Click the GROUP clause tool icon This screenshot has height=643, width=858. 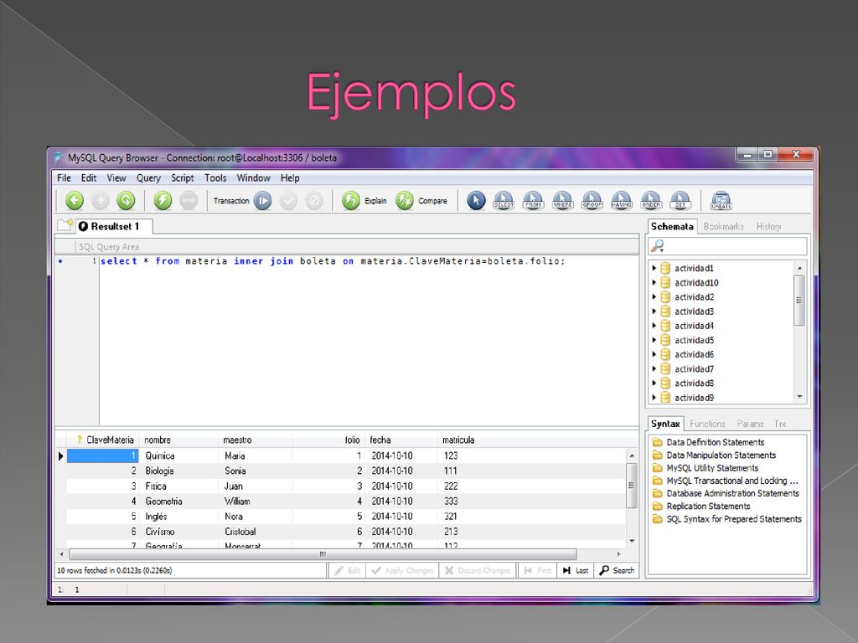(592, 201)
